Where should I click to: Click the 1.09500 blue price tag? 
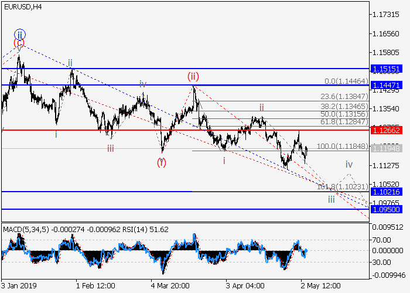[386, 209]
